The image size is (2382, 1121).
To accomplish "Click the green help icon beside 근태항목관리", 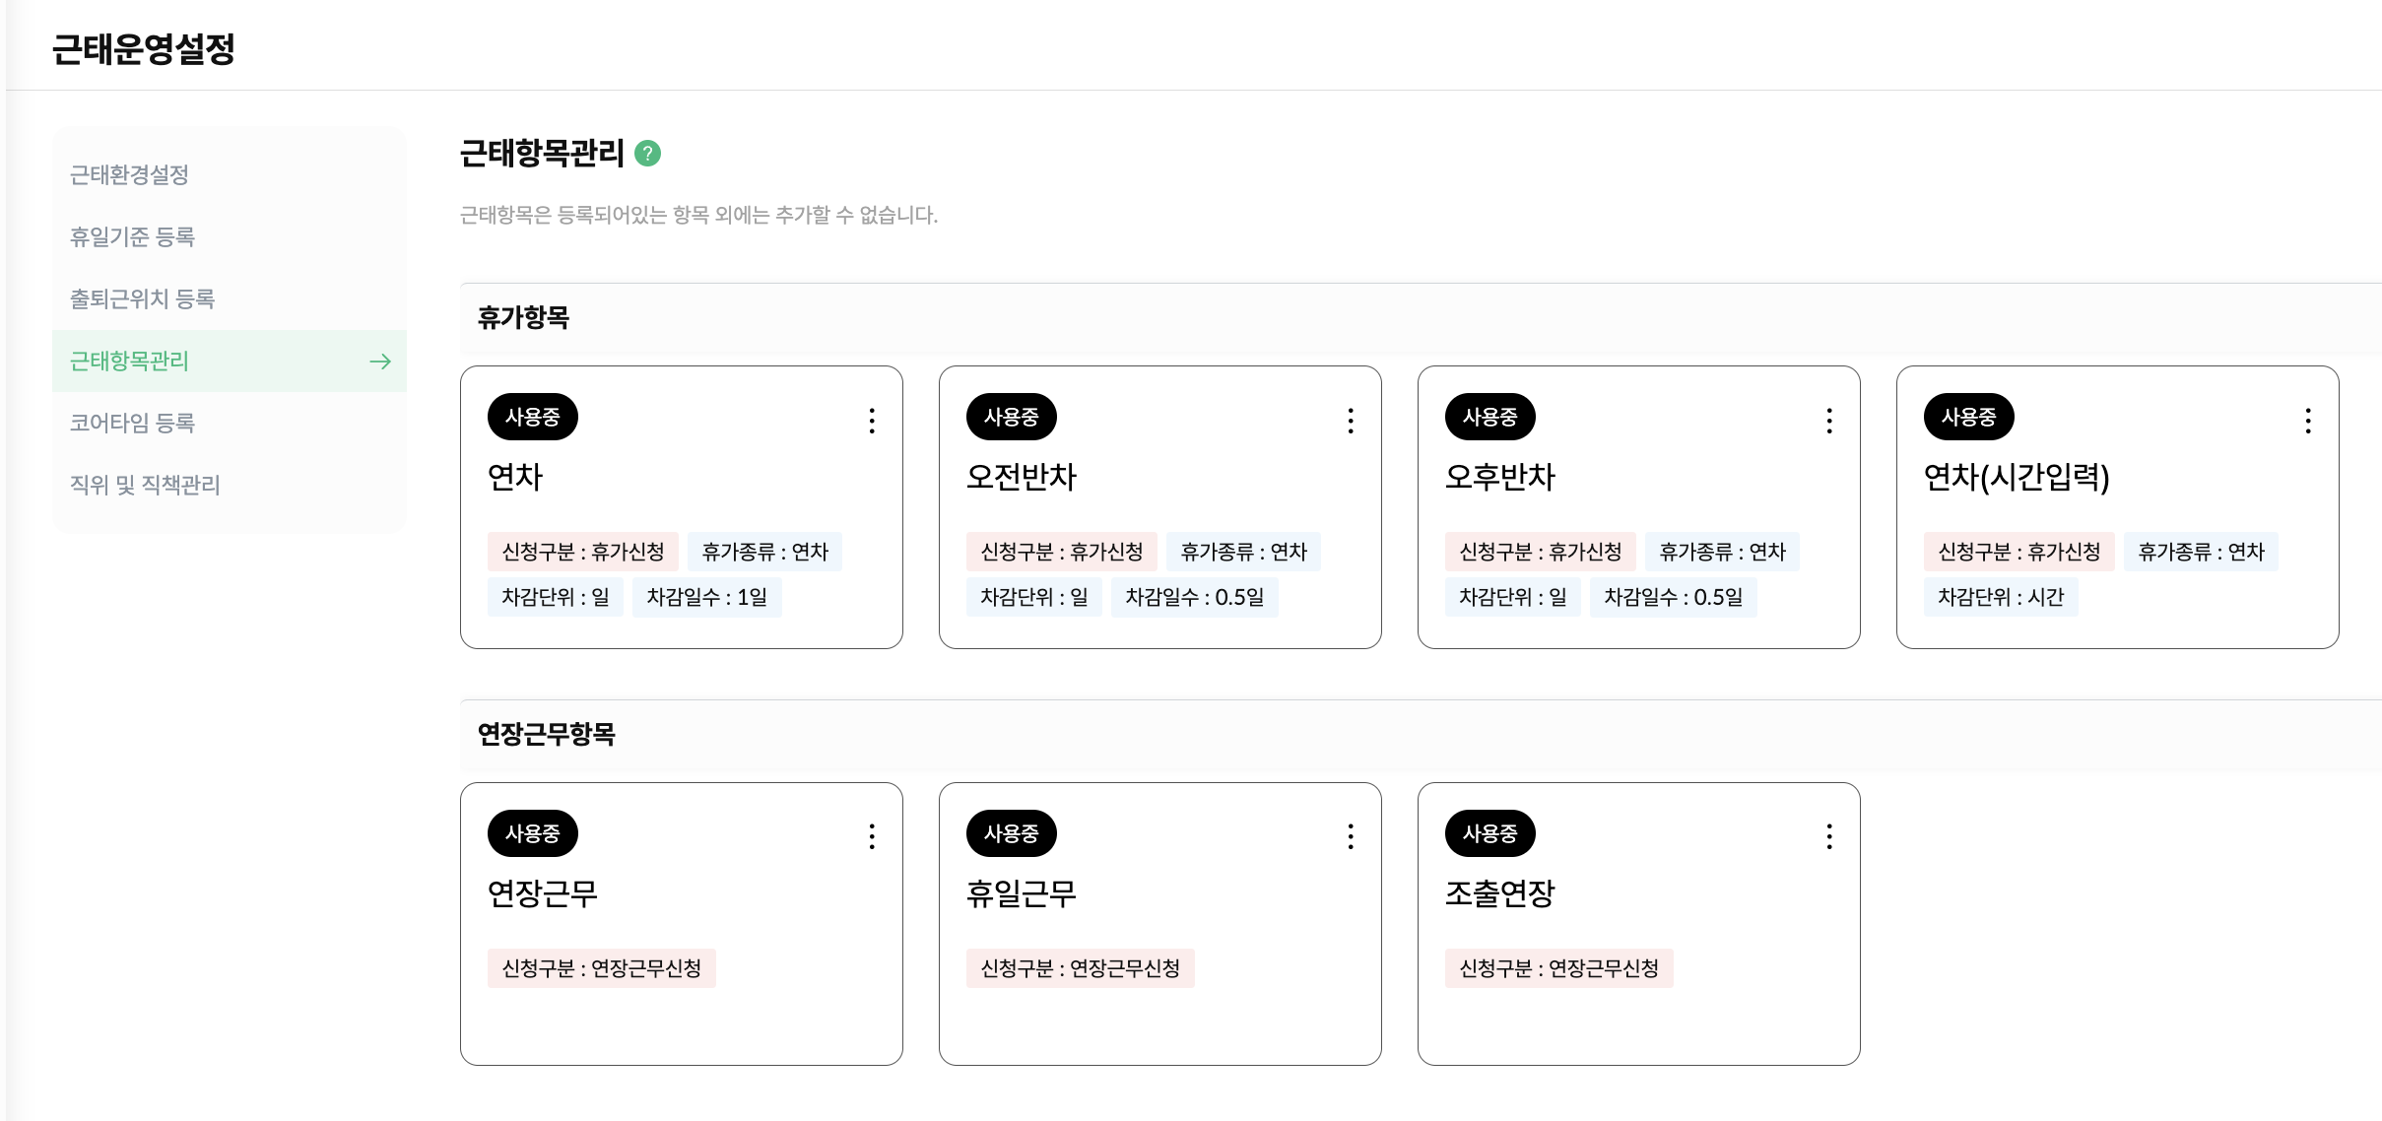I will 647,154.
